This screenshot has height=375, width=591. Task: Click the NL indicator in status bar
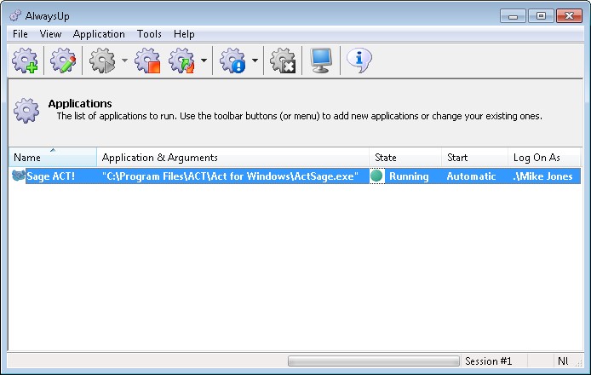563,361
